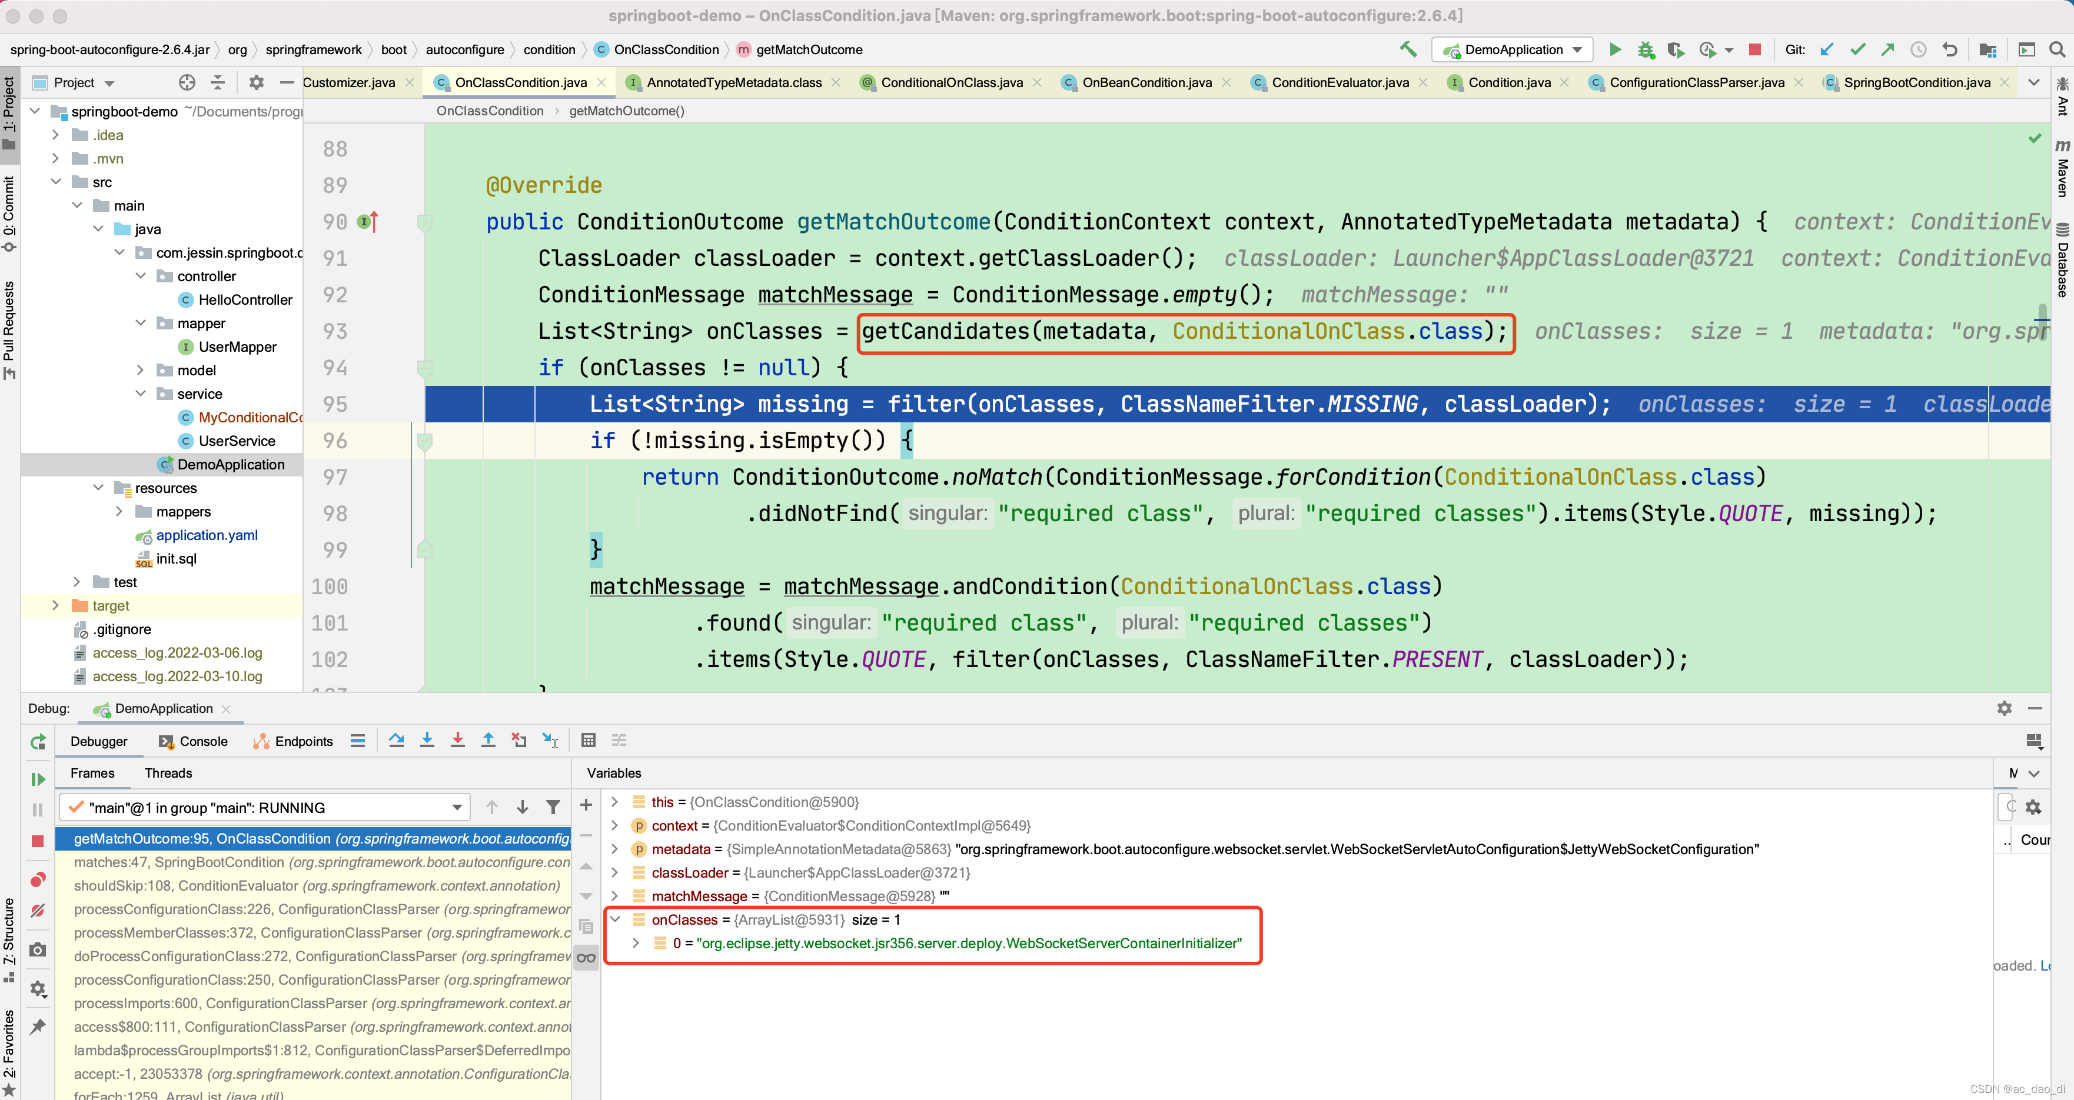Select frame matches:47, SpringBootCondition
This screenshot has width=2074, height=1100.
314,862
